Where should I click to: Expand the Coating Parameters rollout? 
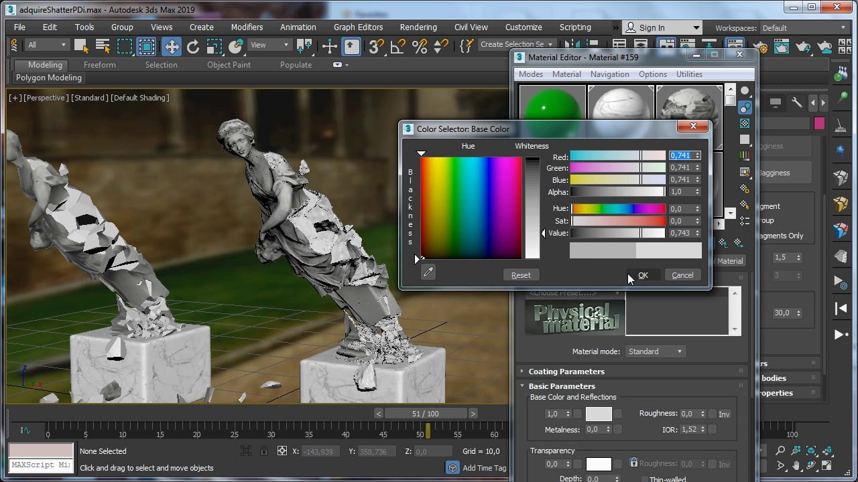pos(566,372)
